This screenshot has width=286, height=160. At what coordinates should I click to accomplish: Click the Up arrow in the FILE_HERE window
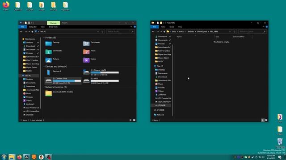coord(164,32)
